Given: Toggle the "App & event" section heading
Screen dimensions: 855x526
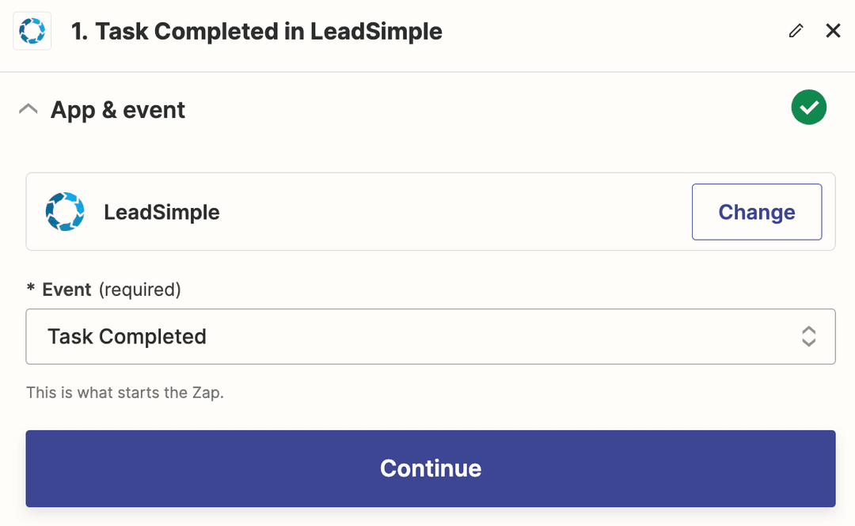Looking at the screenshot, I should (x=118, y=110).
